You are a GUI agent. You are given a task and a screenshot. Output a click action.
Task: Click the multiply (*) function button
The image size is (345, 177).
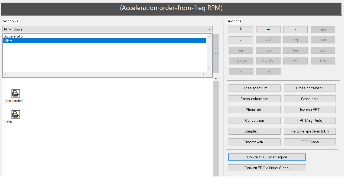pos(240,30)
